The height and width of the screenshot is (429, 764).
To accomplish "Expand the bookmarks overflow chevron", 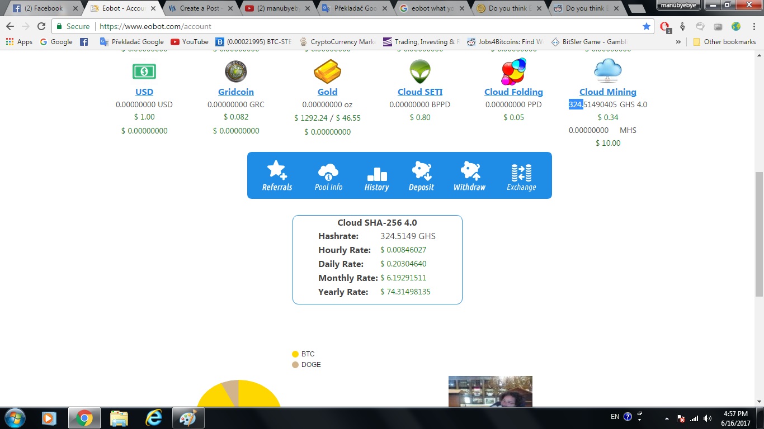I will pos(678,42).
